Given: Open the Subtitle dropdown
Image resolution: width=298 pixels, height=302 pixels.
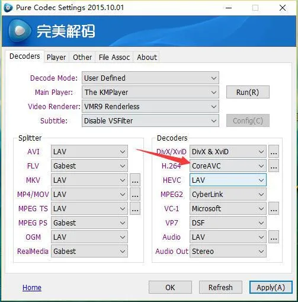Looking at the screenshot, I should 150,120.
